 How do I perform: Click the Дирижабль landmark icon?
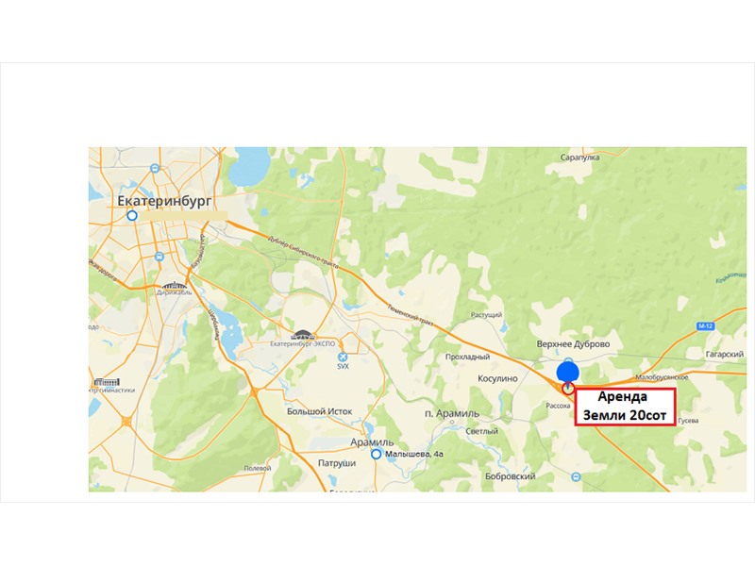(x=175, y=285)
